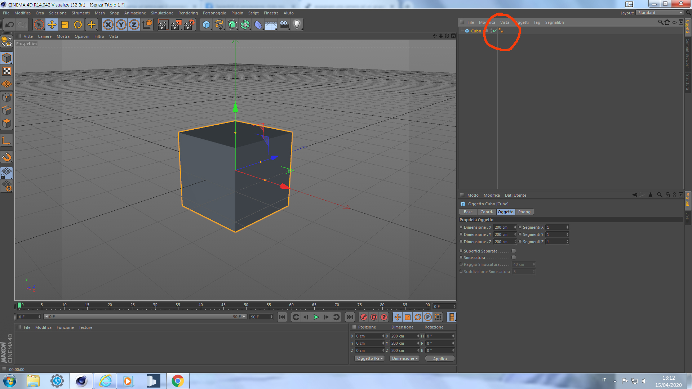Image resolution: width=692 pixels, height=389 pixels.
Task: Step the Rotazione H spinner
Action: click(x=453, y=336)
